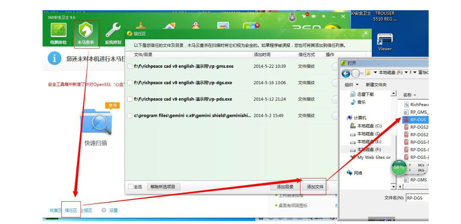This screenshot has height=224, width=461.
Task: Open 系统修复 wrench icon
Action: coord(113,30)
